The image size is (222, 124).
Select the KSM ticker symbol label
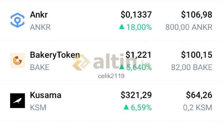38,108
